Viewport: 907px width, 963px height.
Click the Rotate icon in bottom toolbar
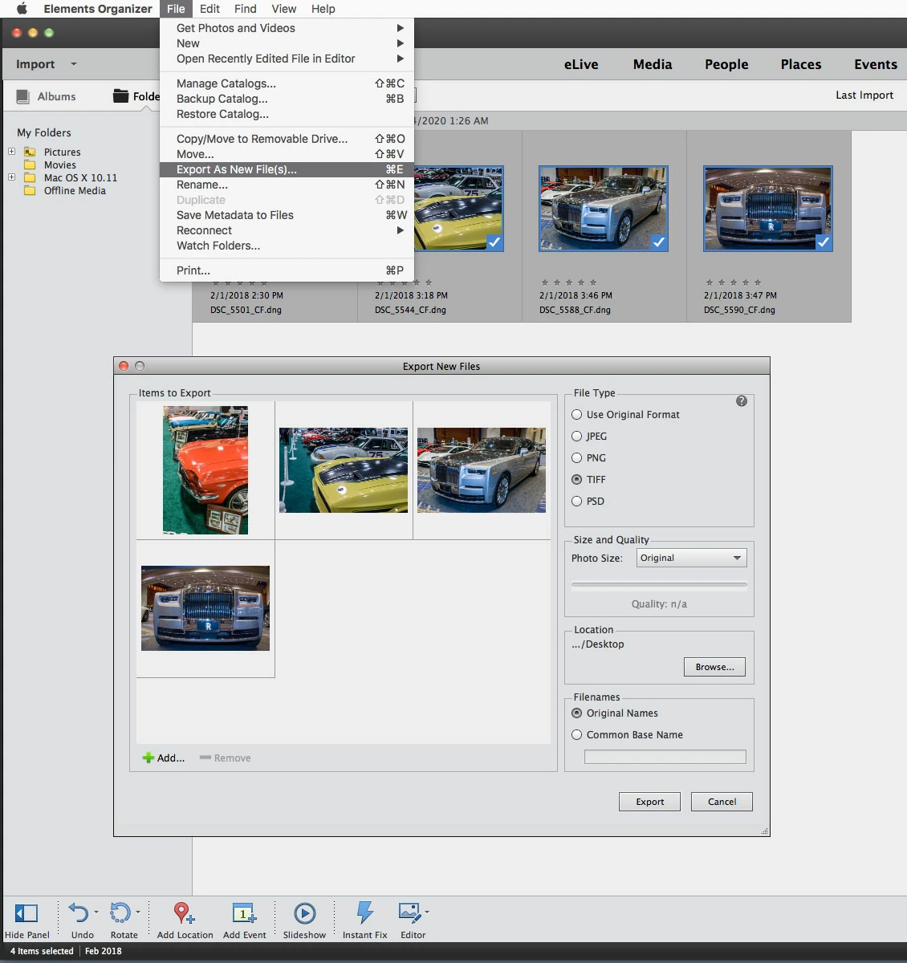[120, 913]
